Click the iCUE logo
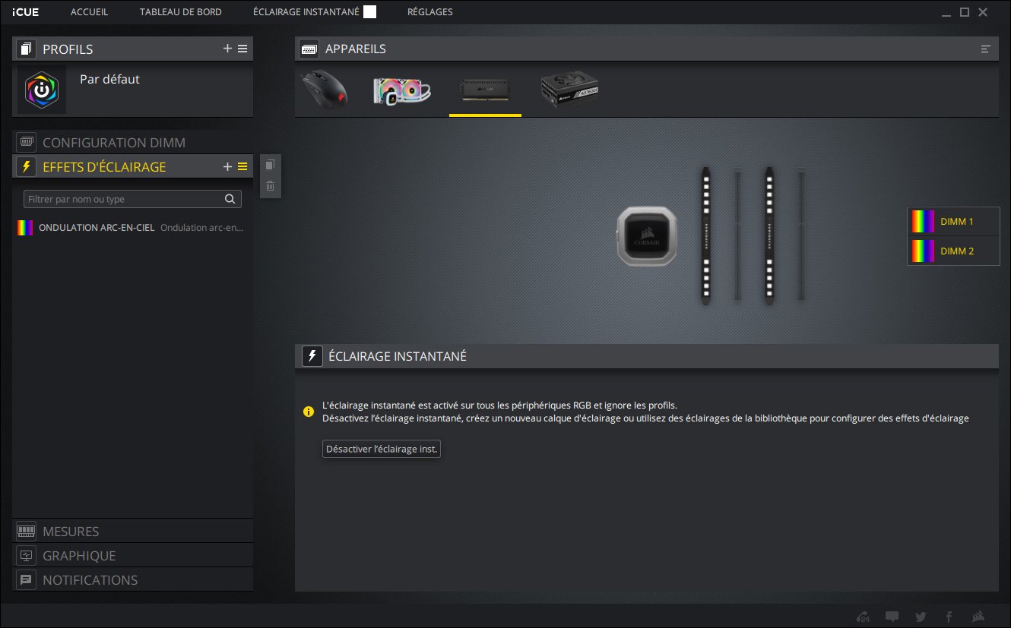Image resolution: width=1011 pixels, height=628 pixels. 26,12
